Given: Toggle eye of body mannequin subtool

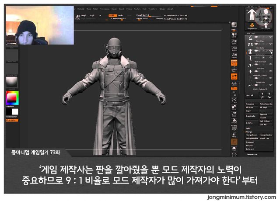Looking at the screenshot, I should tap(270, 71).
